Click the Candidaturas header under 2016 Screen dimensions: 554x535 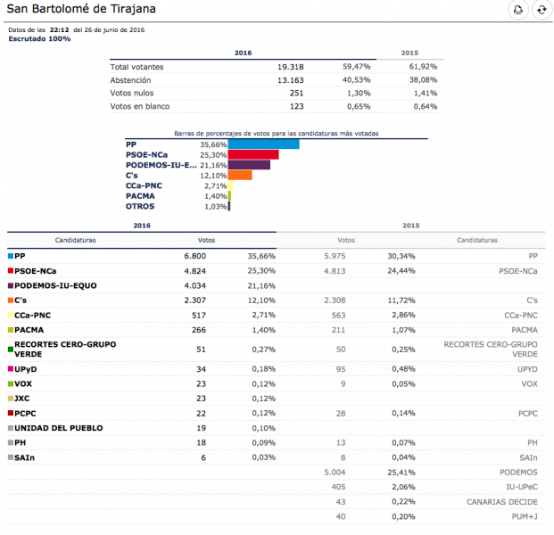[75, 240]
